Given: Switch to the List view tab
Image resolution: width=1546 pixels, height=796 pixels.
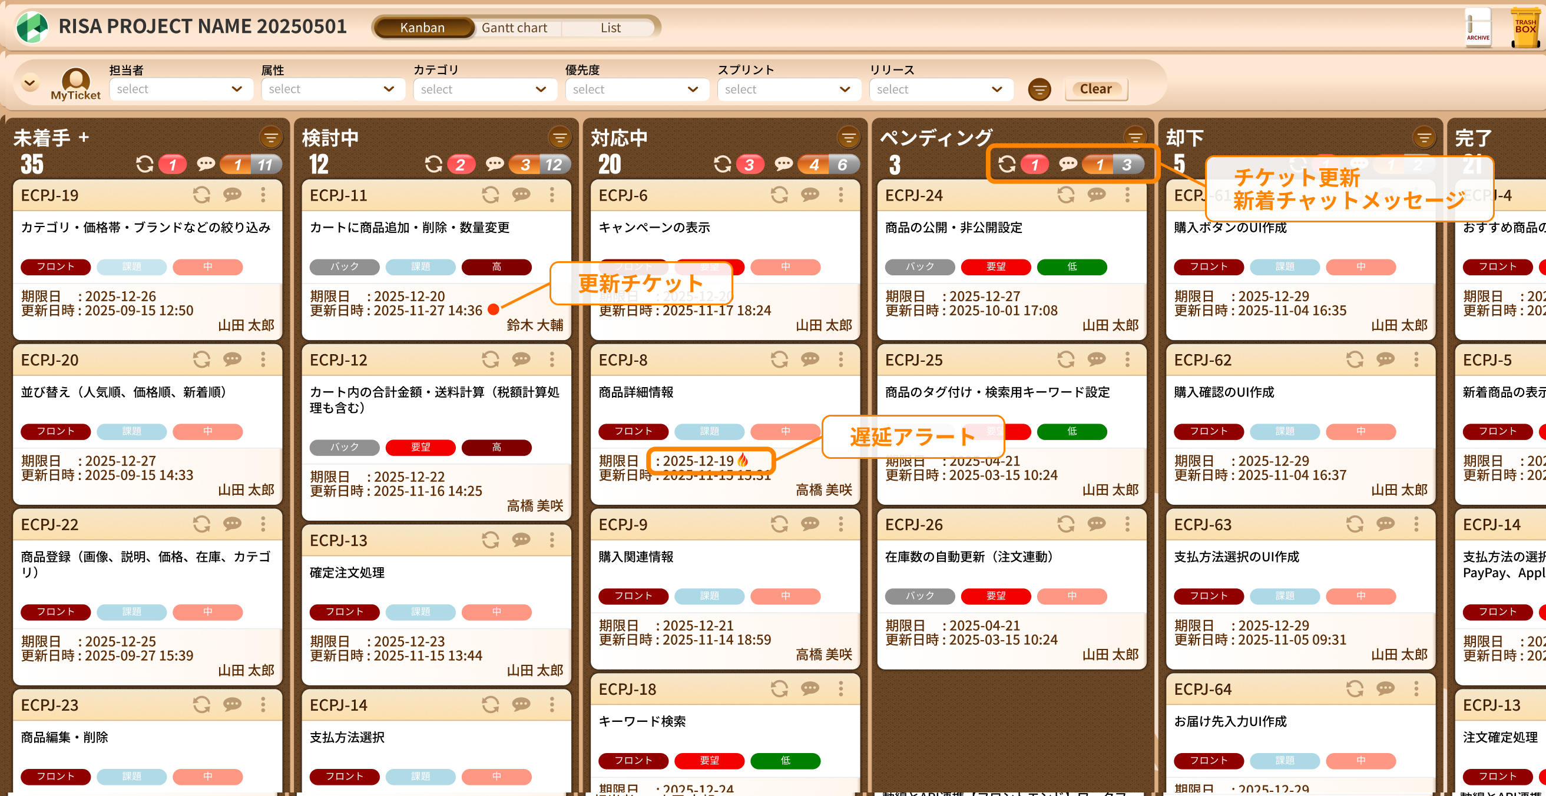Looking at the screenshot, I should [610, 28].
